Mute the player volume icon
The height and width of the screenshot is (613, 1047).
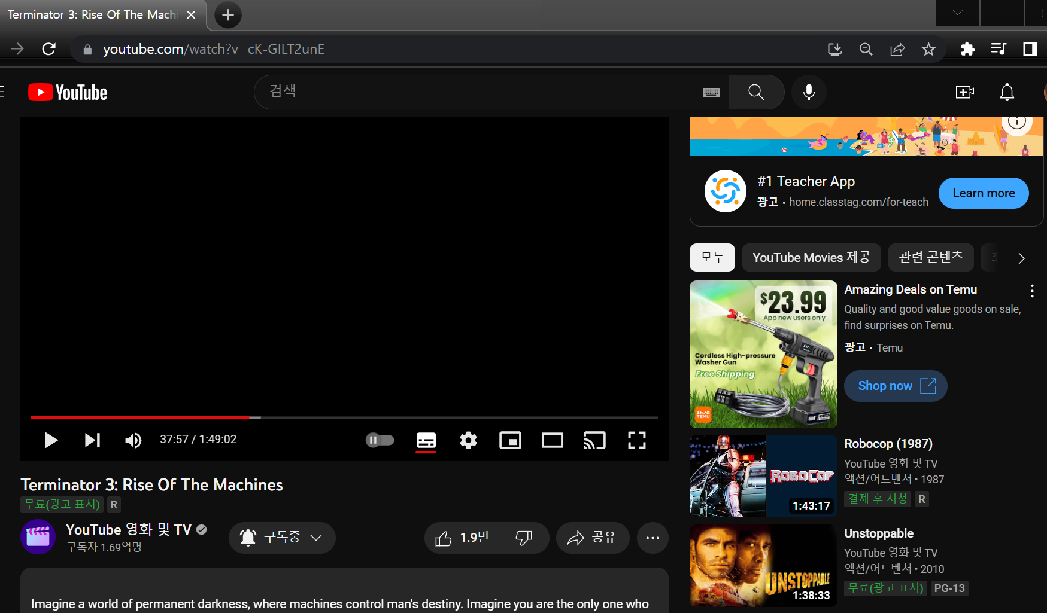tap(133, 441)
